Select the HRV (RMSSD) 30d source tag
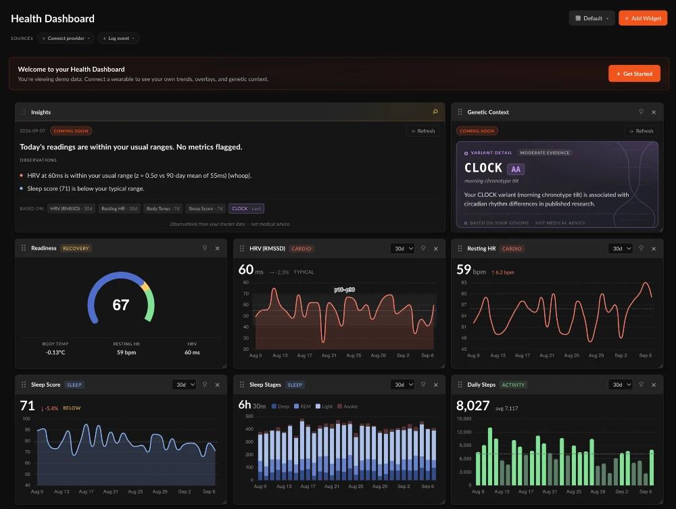Viewport: 676px width, 509px height. (x=71, y=209)
